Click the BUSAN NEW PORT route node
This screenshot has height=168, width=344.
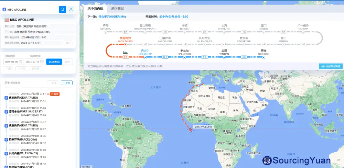[145, 32]
